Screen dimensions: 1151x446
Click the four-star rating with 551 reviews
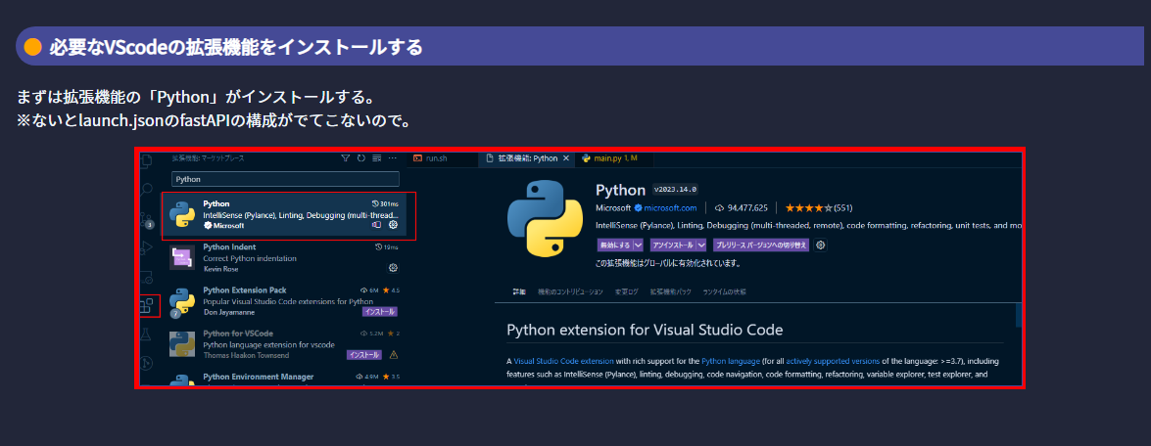click(x=819, y=208)
